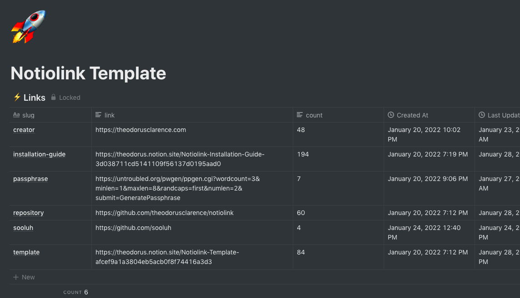Viewport: 520px width, 298px height.
Task: Click the Created At clock icon
Action: click(x=391, y=115)
